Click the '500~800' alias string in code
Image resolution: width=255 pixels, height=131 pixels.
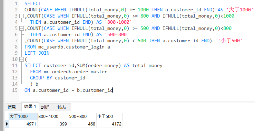(117, 34)
